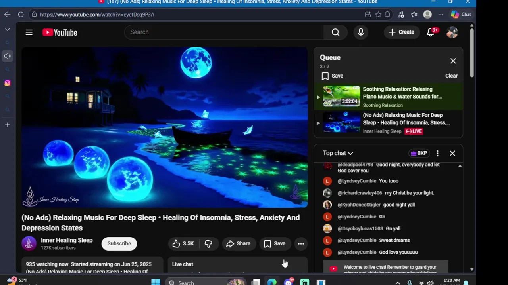Image resolution: width=508 pixels, height=285 pixels.
Task: Add a new sidebar tab with plus
Action: pyautogui.click(x=7, y=125)
